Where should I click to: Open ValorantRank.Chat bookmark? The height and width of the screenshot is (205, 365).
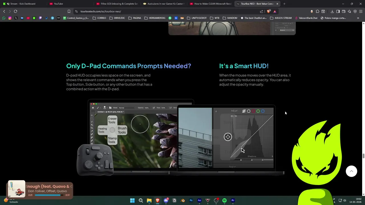coord(306,18)
